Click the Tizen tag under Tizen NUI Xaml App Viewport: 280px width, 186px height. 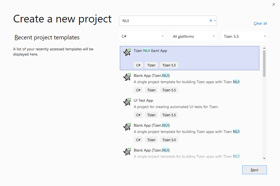[x=151, y=65]
